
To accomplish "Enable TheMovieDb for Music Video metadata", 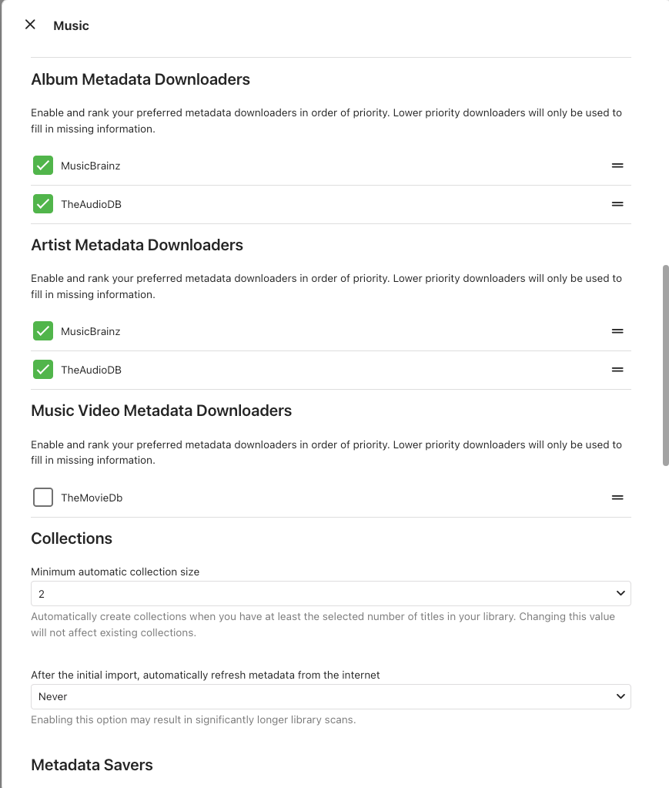I will (x=43, y=498).
